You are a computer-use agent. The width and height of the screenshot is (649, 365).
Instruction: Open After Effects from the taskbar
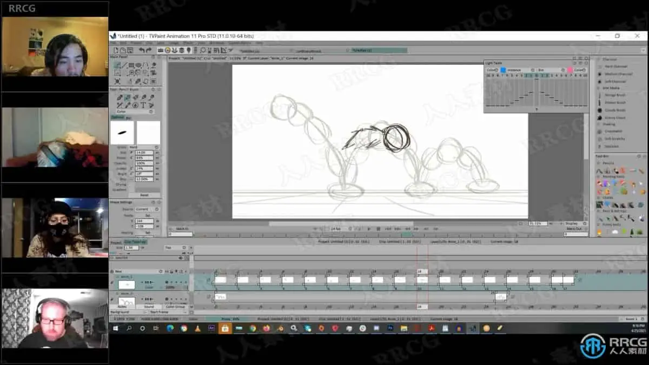coord(211,328)
